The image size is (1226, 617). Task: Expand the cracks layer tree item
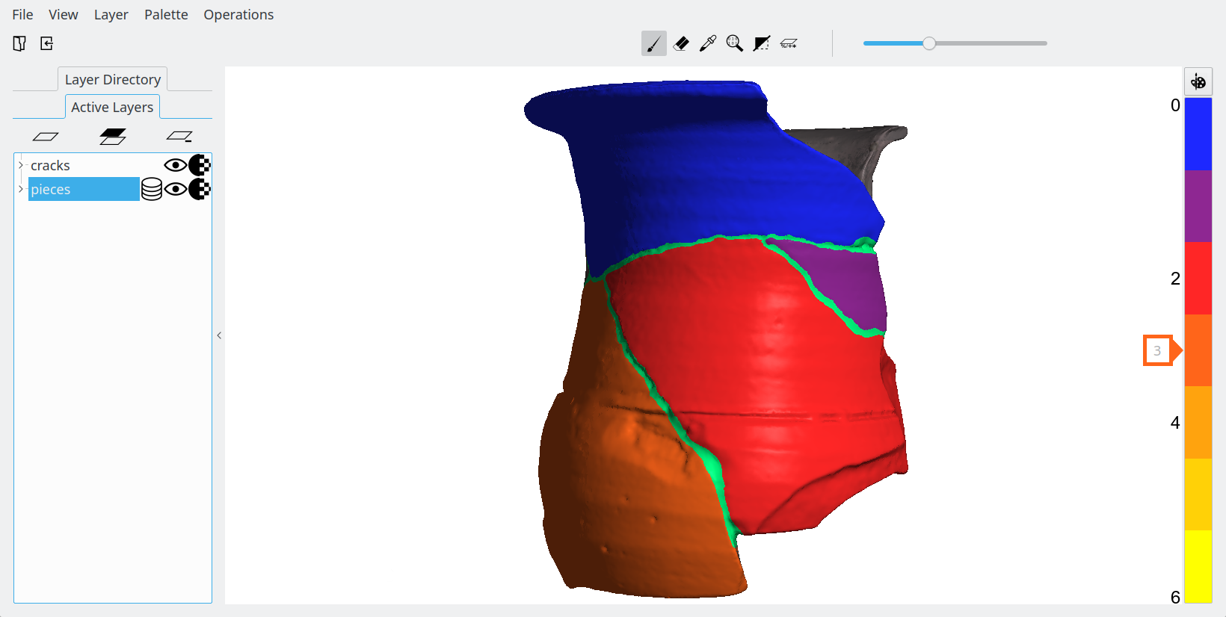[x=21, y=165]
